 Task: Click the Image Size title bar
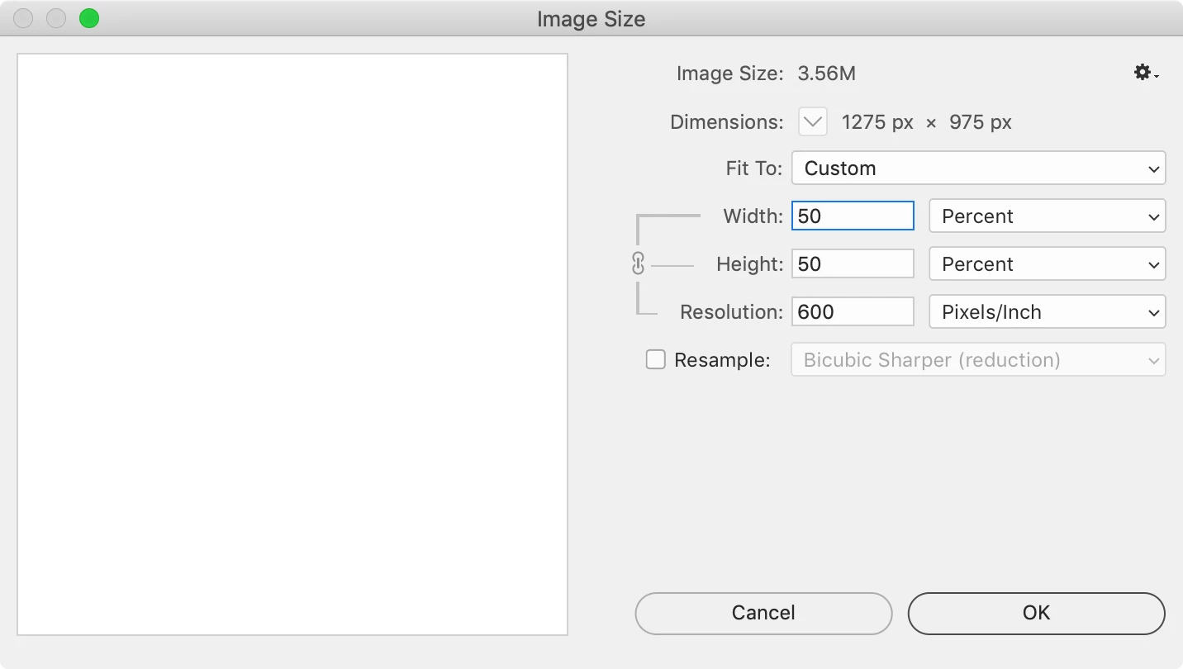coord(591,19)
